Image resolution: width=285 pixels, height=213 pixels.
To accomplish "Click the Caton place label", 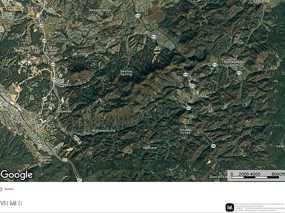I will pos(204,97).
